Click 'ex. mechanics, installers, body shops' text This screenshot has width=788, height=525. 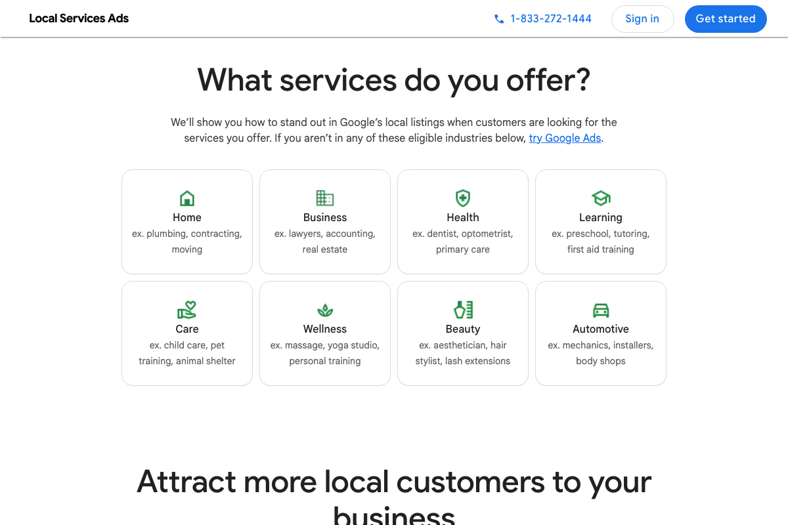tap(601, 353)
